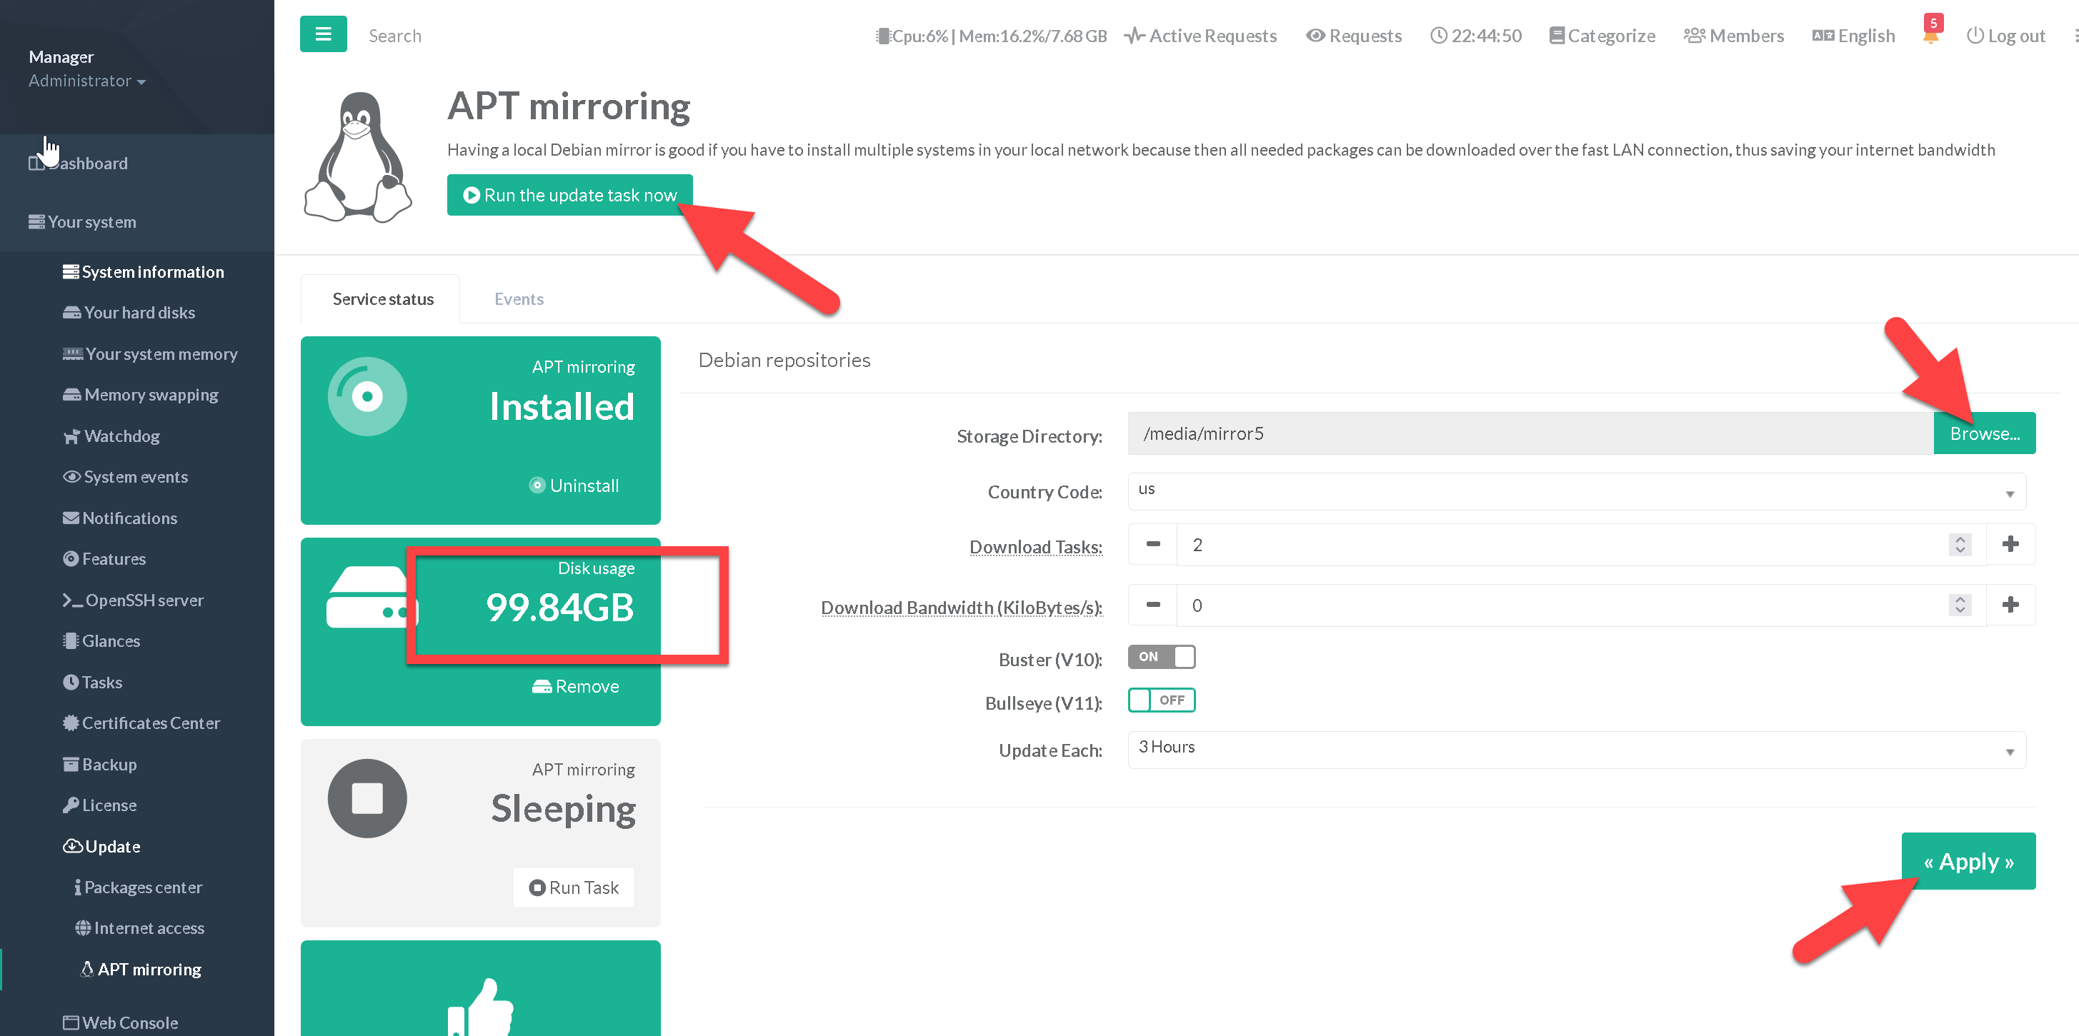Image resolution: width=2079 pixels, height=1036 pixels.
Task: Open the Update Each dropdown
Action: pyautogui.click(x=1575, y=750)
